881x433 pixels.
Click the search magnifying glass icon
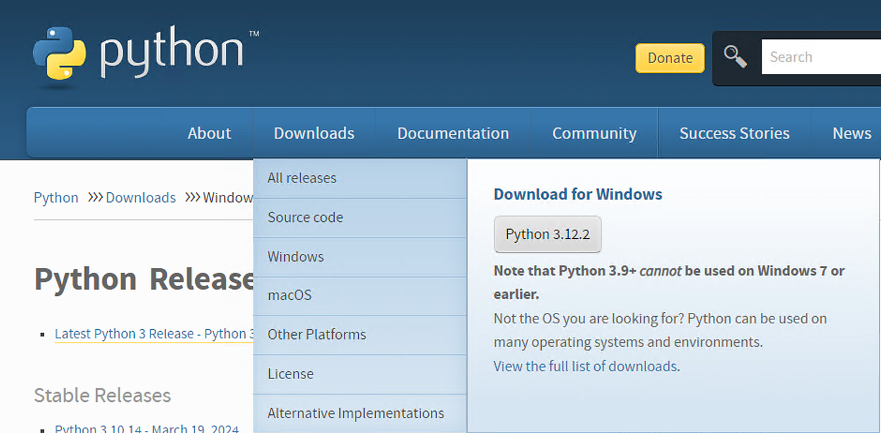tap(736, 56)
